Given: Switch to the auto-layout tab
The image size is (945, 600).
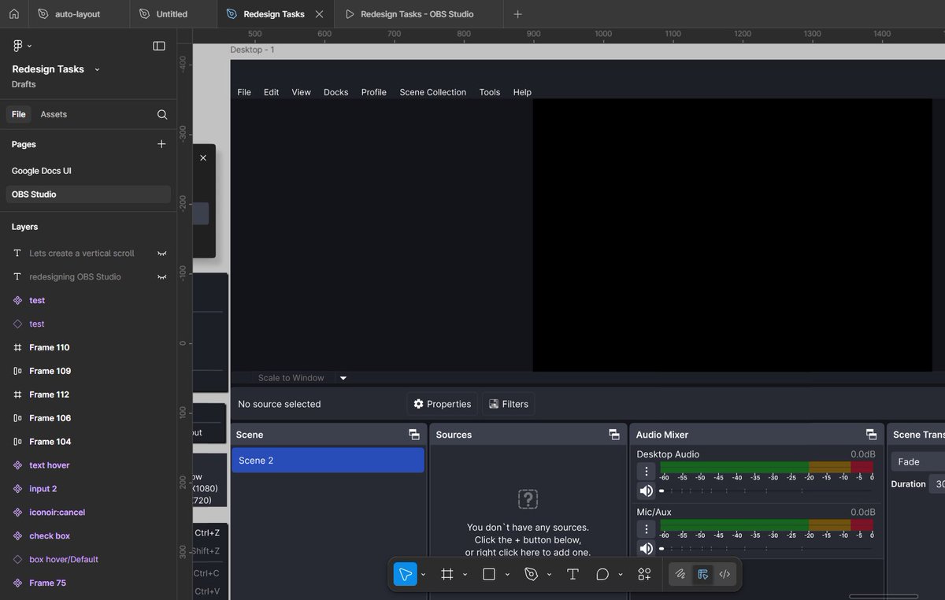Looking at the screenshot, I should [x=77, y=14].
